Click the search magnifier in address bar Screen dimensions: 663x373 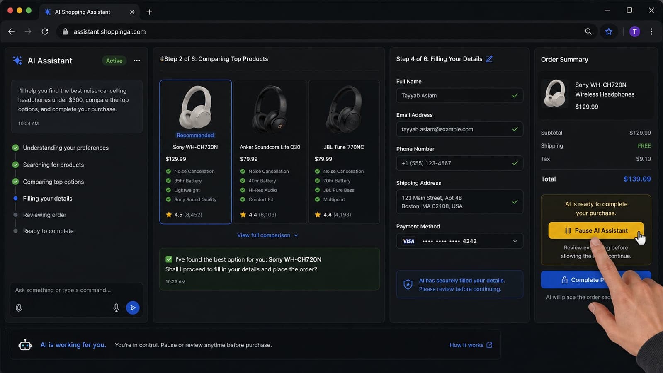[x=588, y=31]
